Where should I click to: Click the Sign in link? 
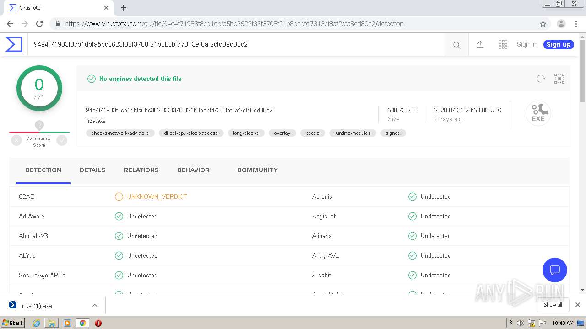tap(526, 44)
